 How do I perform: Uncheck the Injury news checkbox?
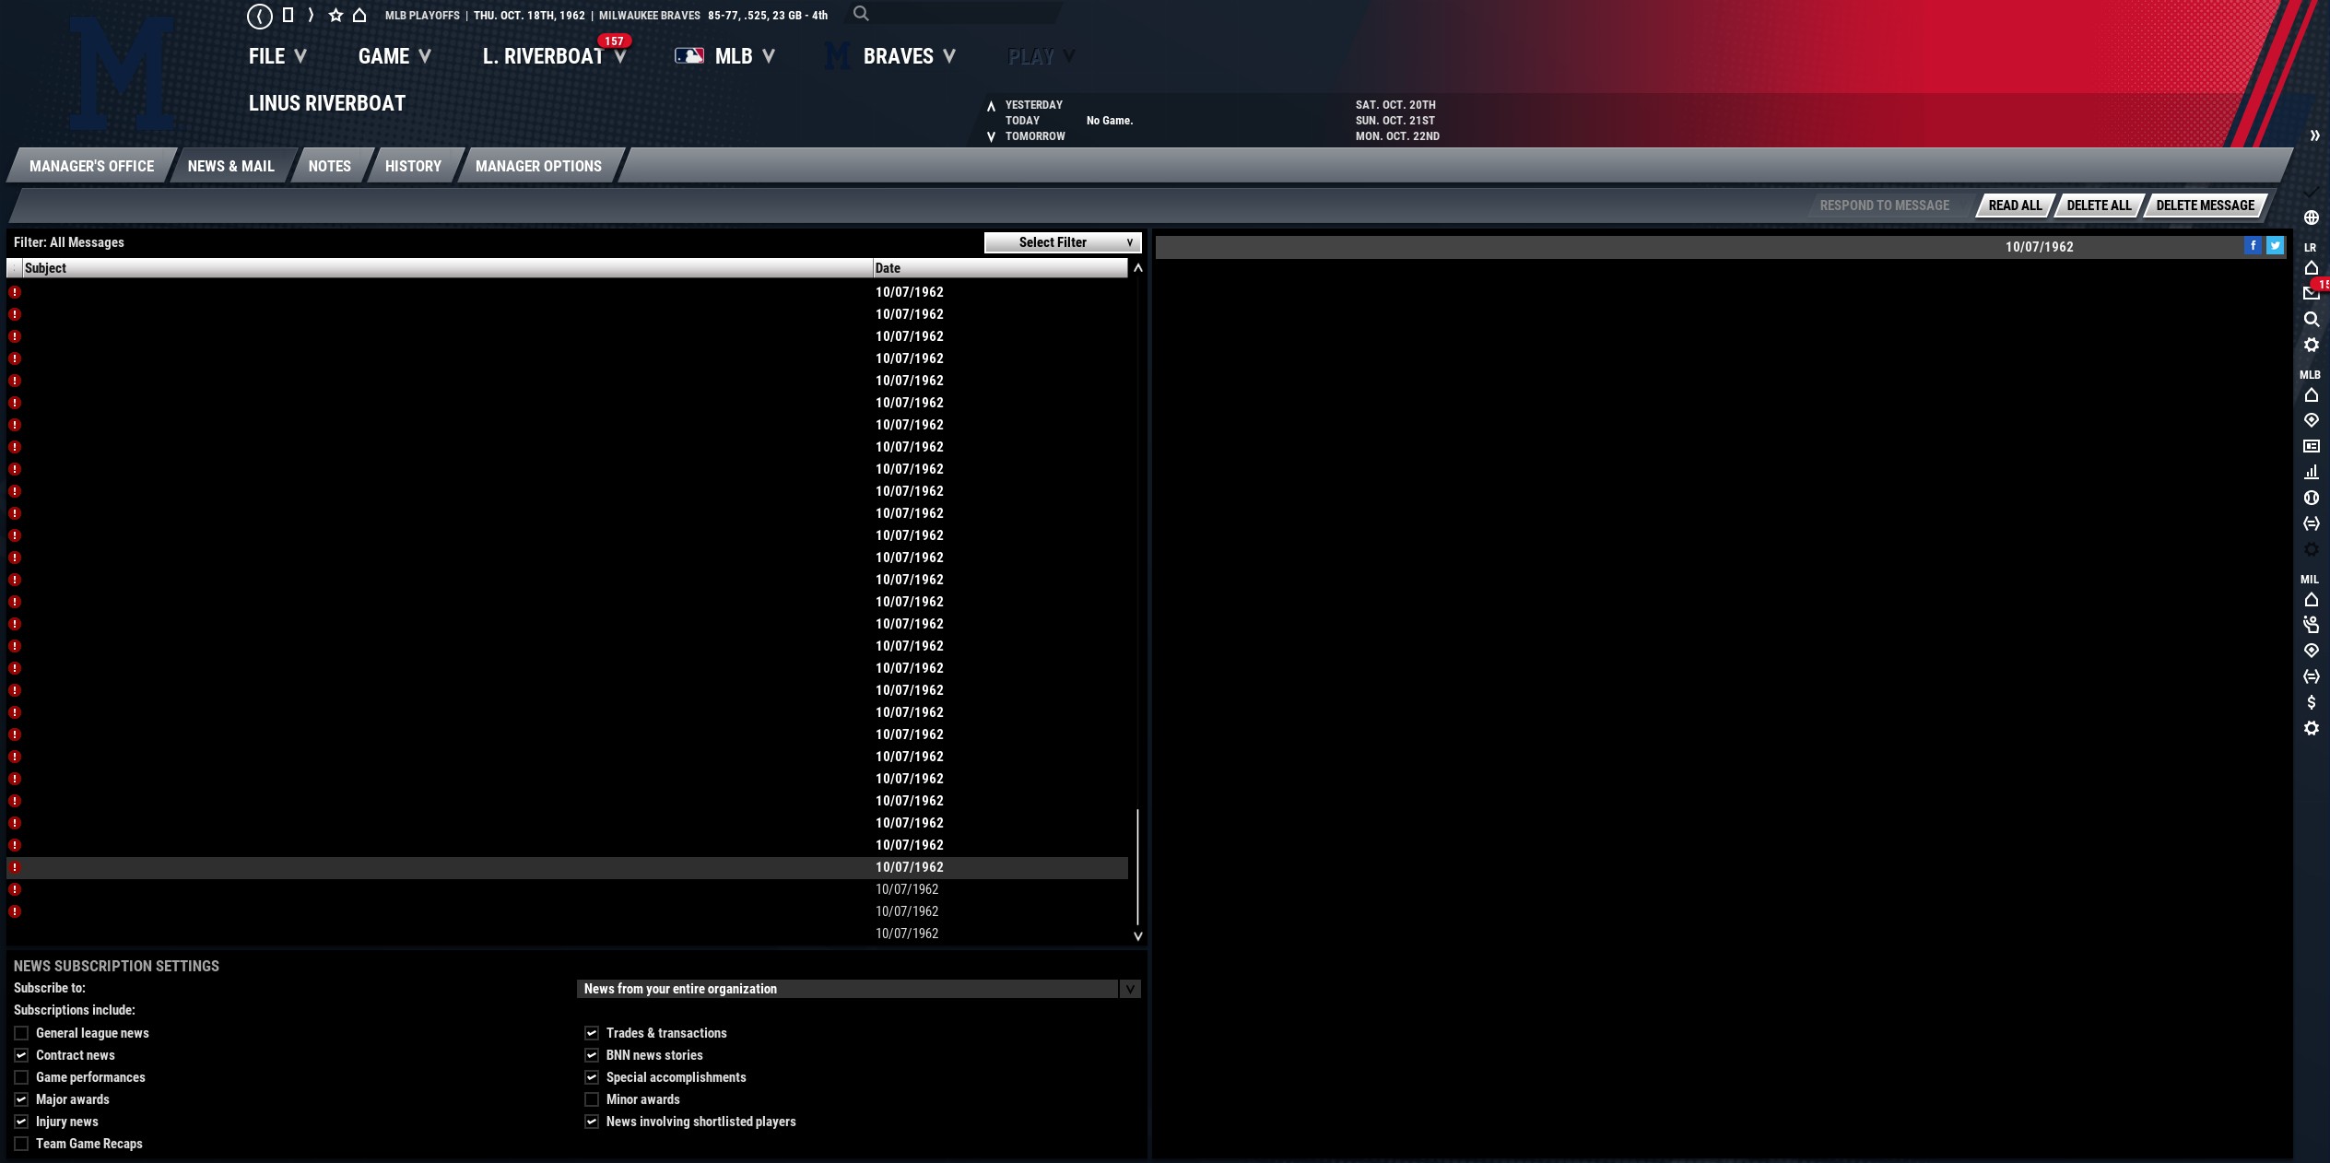(x=21, y=1122)
